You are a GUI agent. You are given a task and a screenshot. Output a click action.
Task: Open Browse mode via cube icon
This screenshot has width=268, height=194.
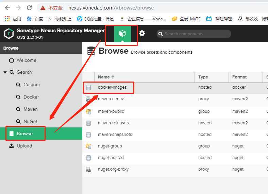point(122,34)
